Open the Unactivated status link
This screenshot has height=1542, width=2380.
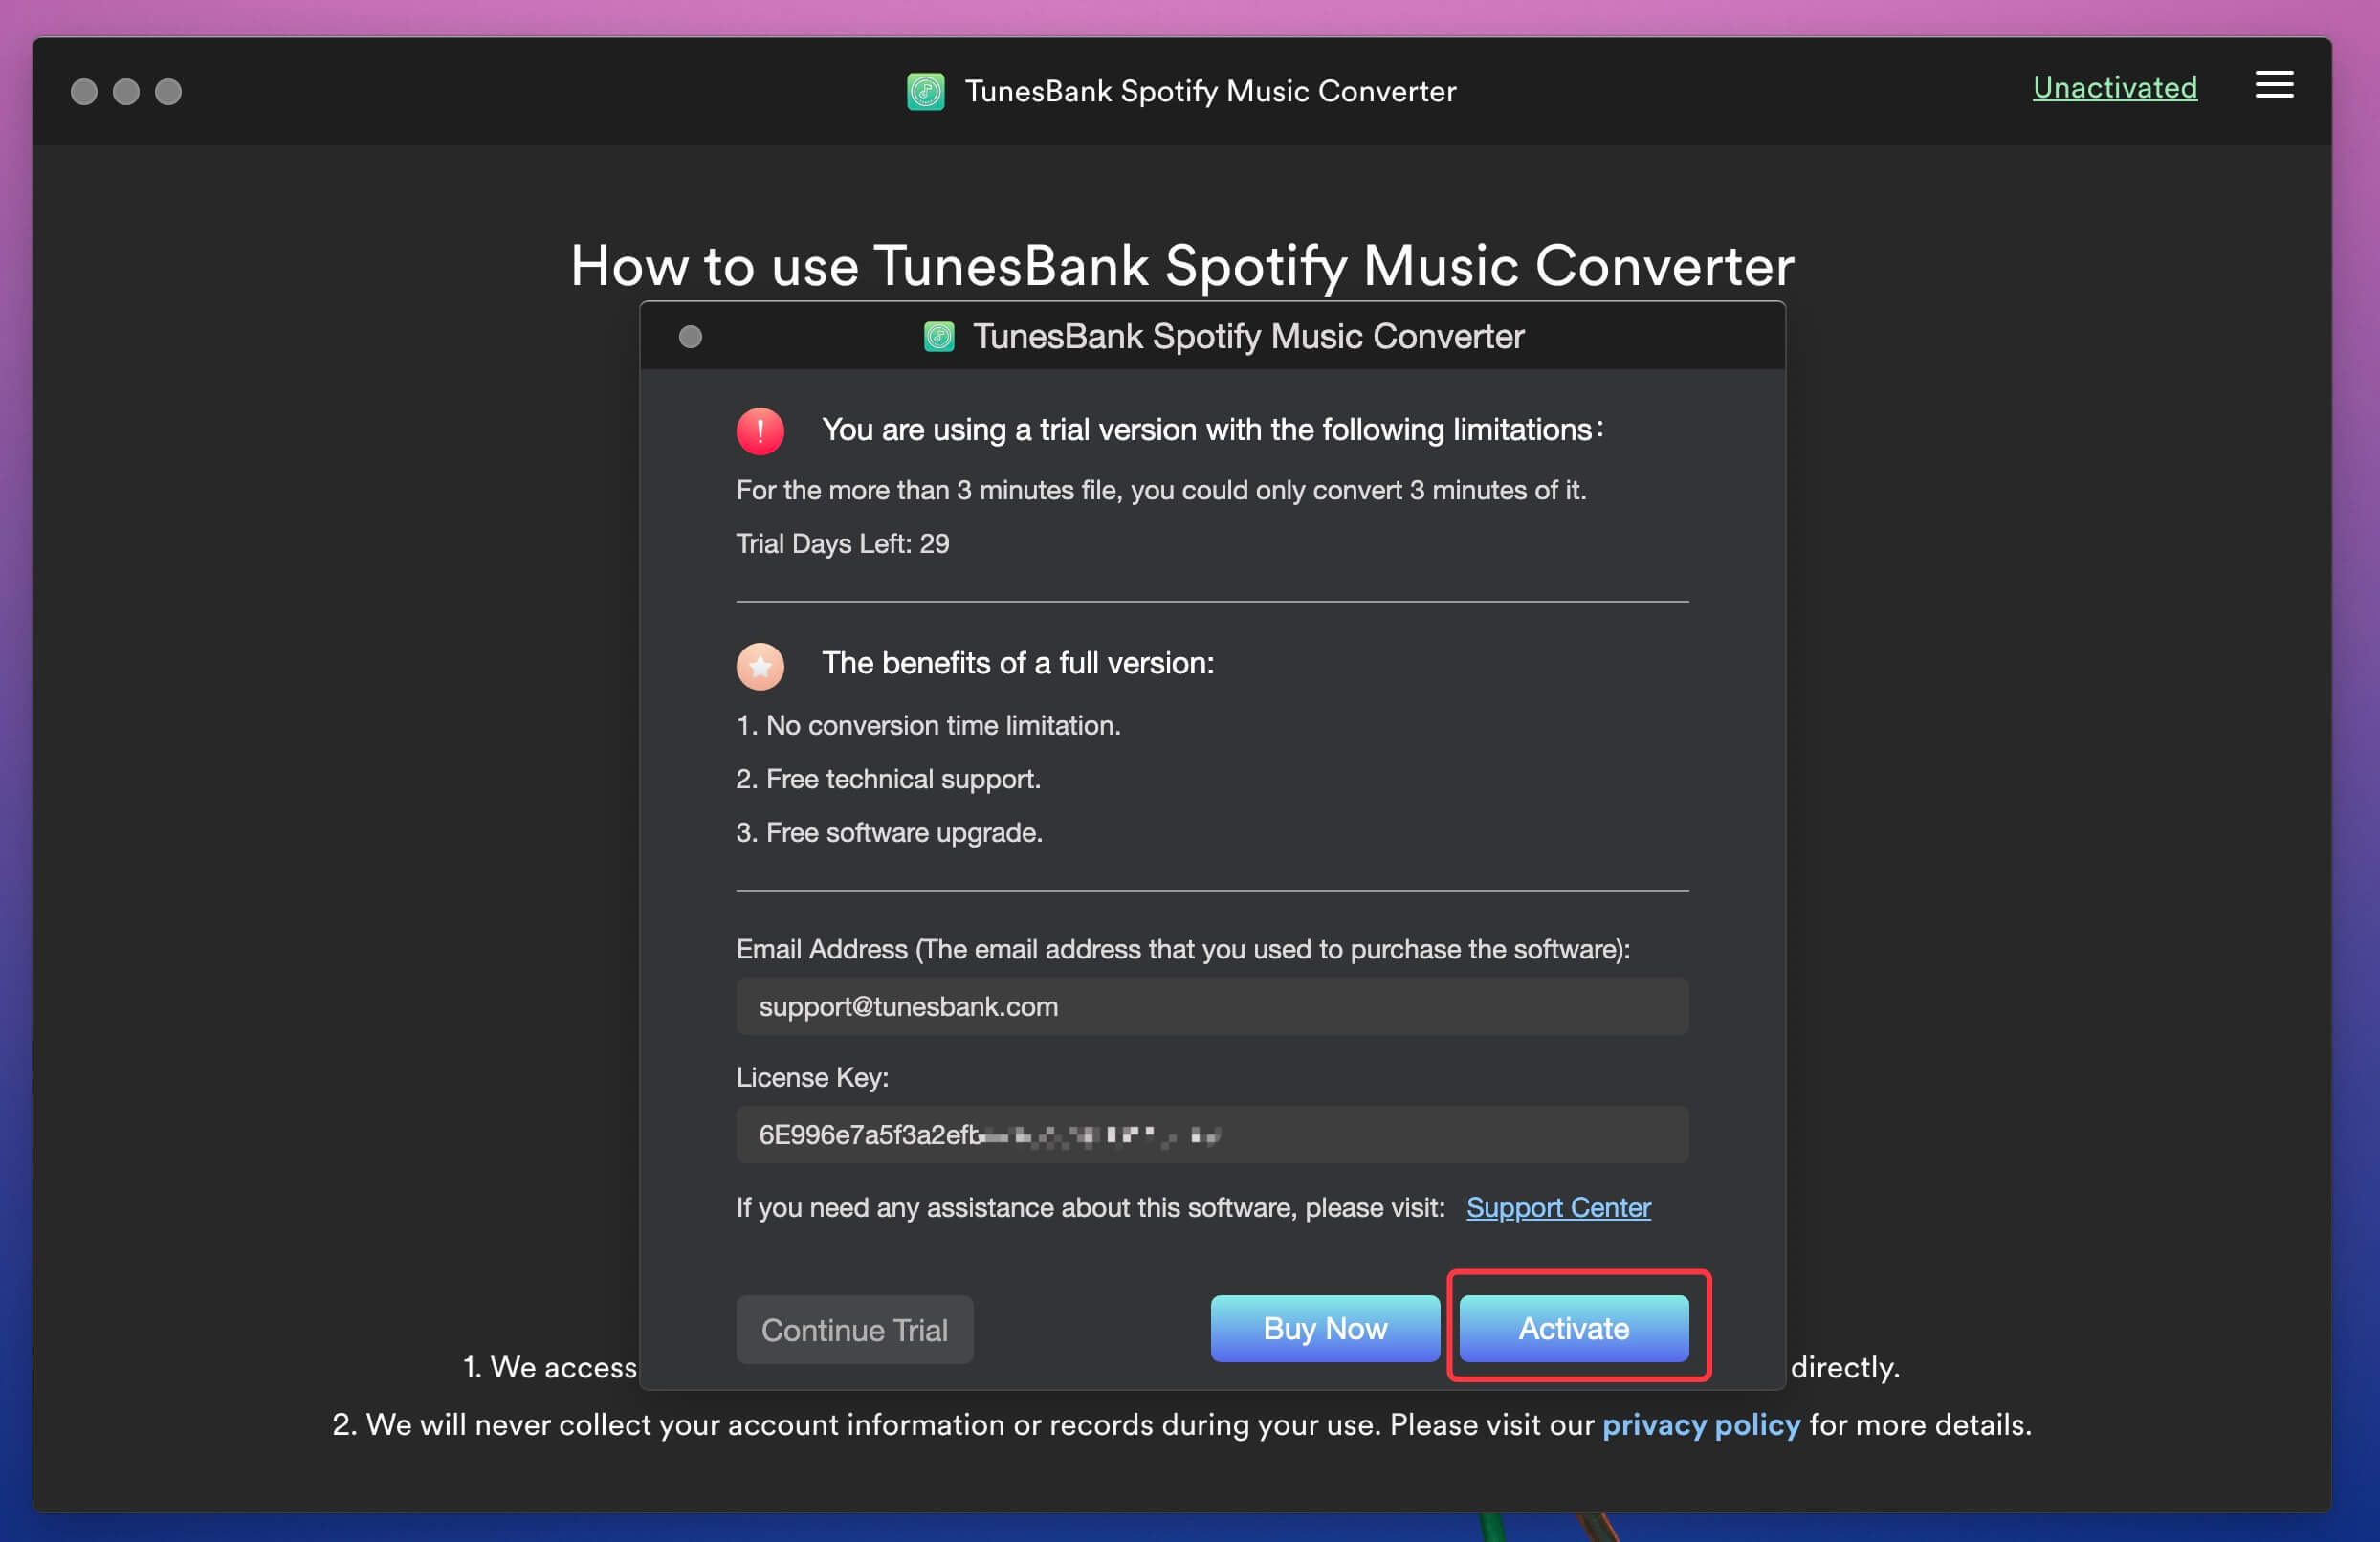click(x=2114, y=88)
